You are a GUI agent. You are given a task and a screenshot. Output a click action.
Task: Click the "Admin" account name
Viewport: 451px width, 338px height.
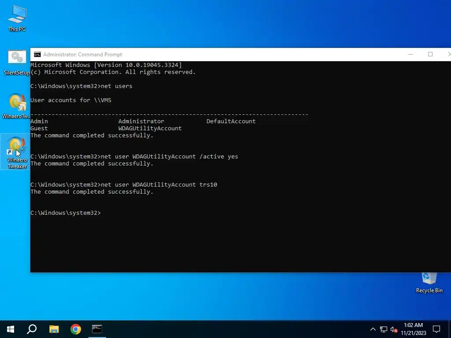coord(39,121)
